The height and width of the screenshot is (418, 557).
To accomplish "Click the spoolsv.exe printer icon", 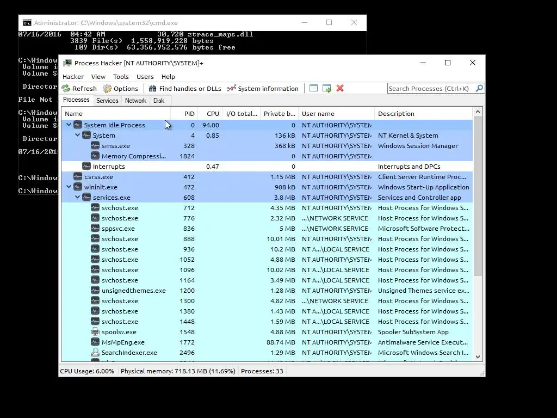I will [x=95, y=331].
